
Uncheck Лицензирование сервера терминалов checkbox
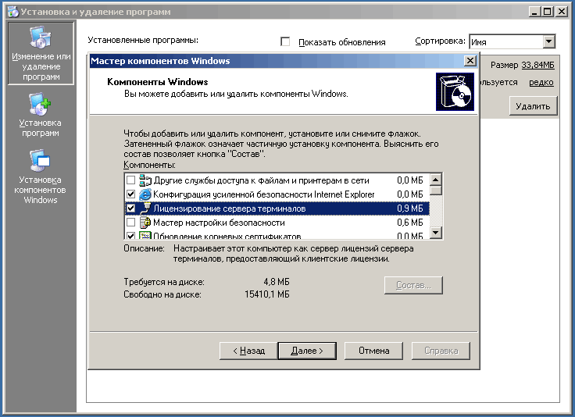131,208
